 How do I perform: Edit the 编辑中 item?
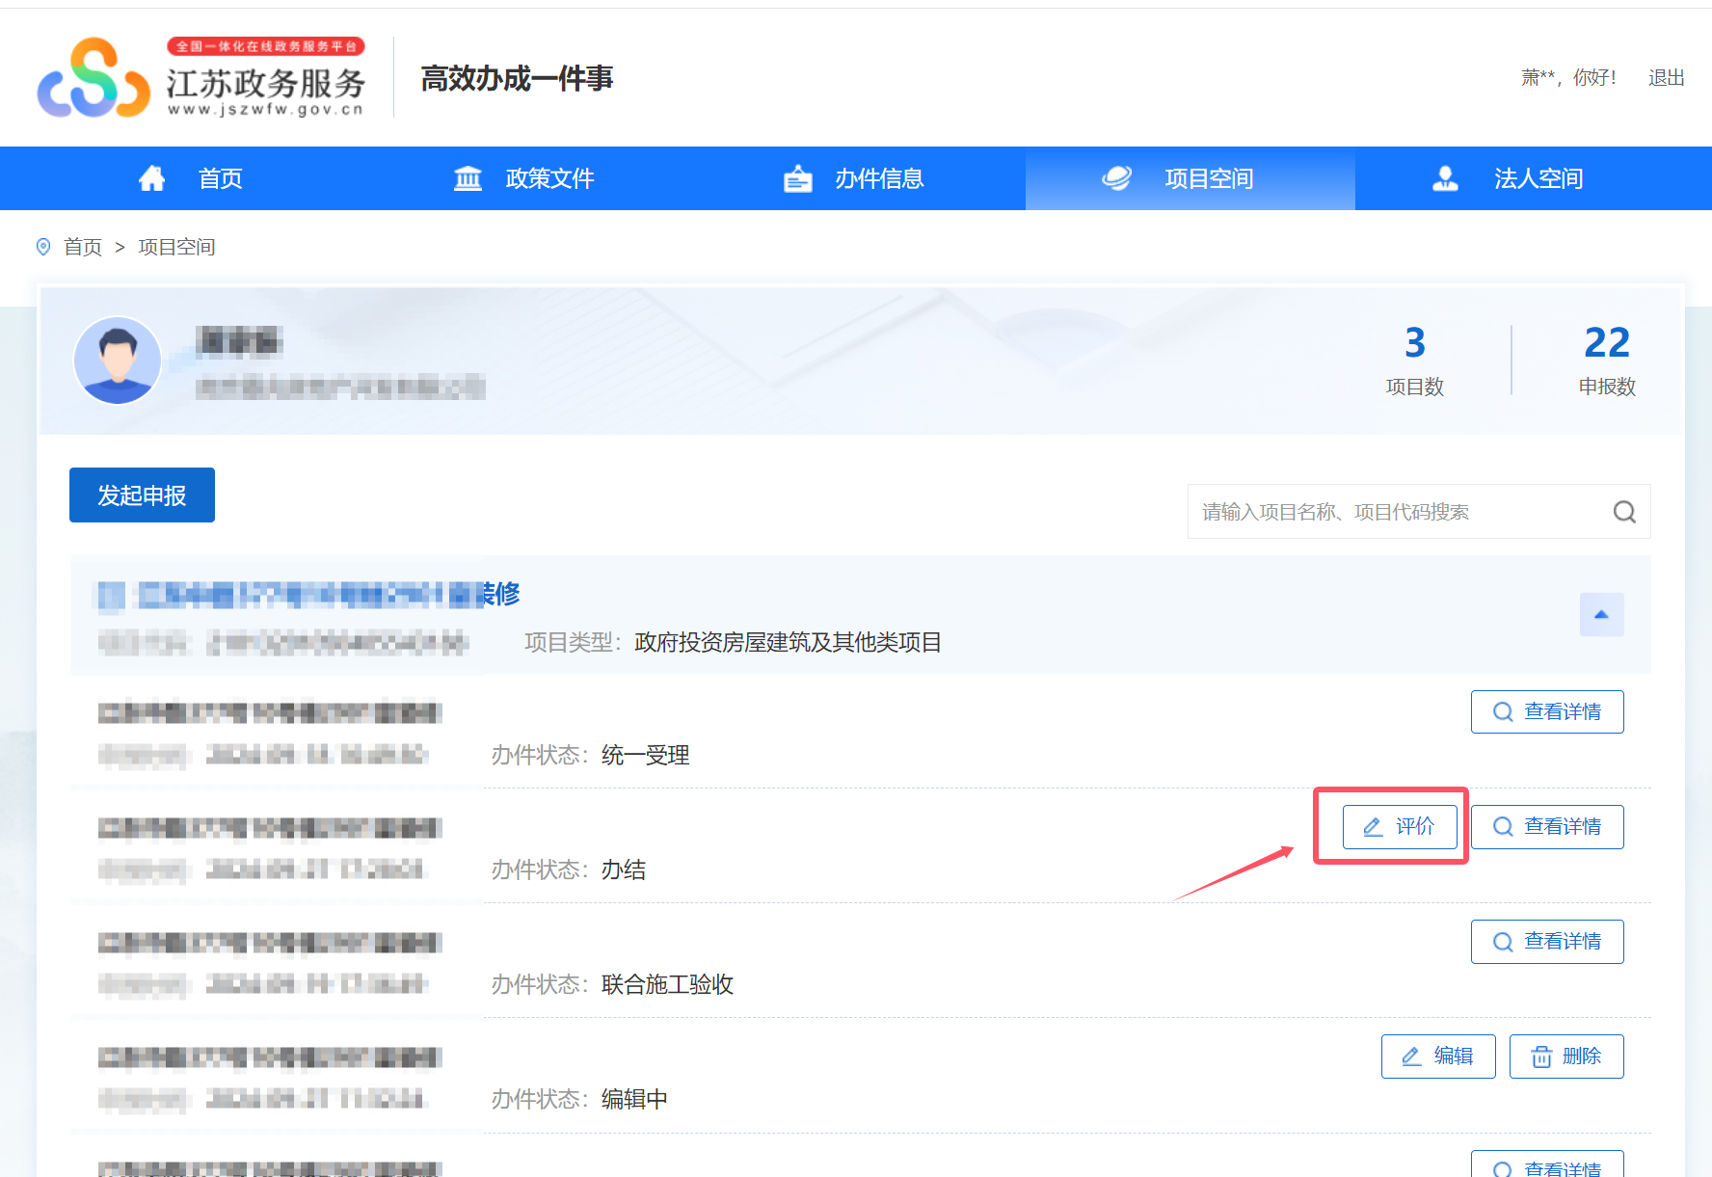(1438, 1057)
